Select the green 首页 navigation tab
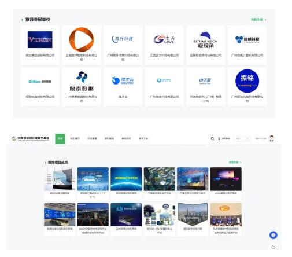 tap(60, 138)
